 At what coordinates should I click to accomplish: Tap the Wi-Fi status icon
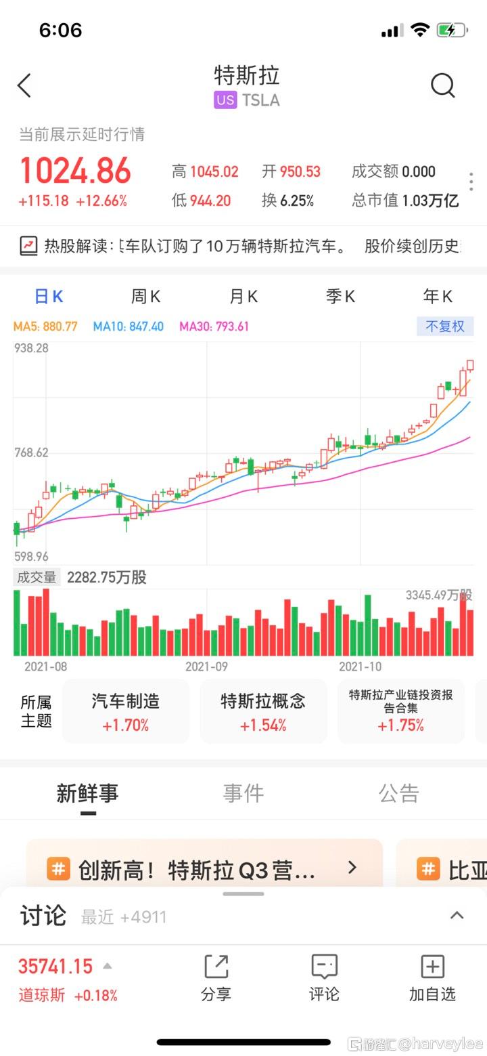420,30
